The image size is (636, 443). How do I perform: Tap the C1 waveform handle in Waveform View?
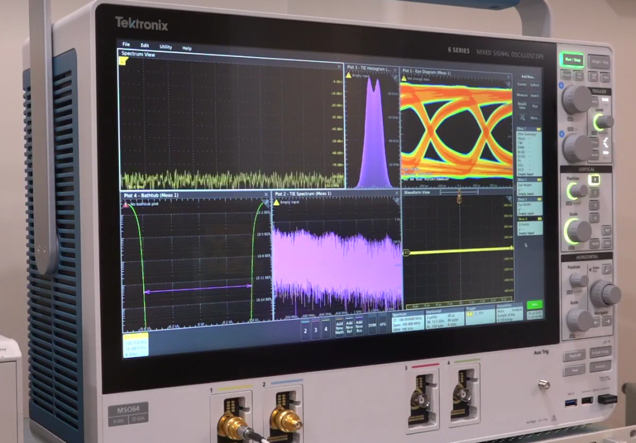click(x=406, y=252)
